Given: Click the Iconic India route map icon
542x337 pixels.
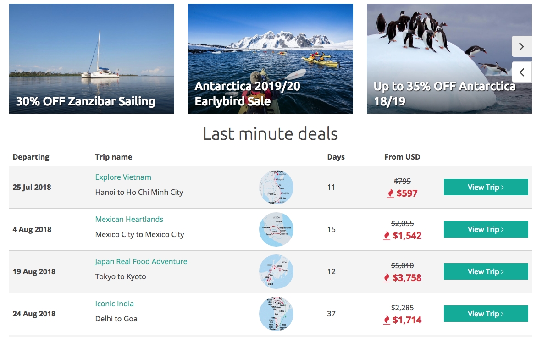Looking at the screenshot, I should 276,314.
